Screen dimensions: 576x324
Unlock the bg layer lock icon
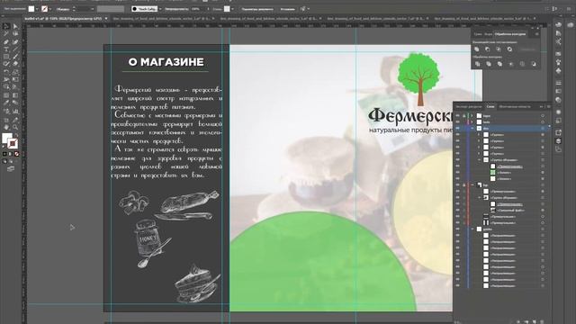[464, 184]
